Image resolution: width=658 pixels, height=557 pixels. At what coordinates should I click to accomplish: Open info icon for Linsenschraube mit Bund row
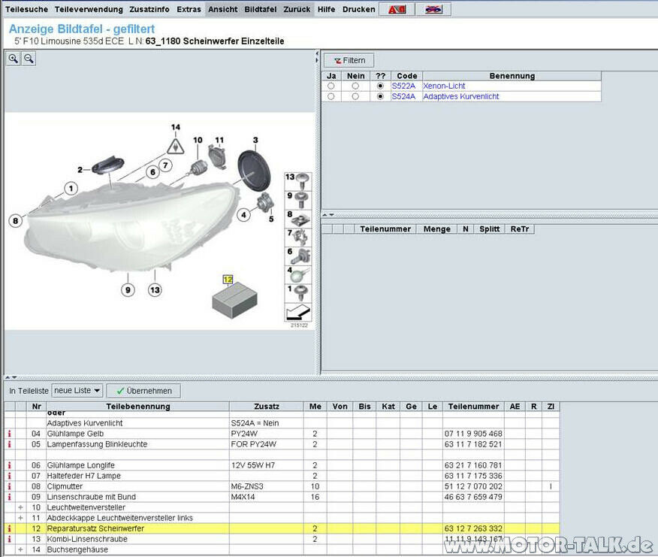(9, 497)
